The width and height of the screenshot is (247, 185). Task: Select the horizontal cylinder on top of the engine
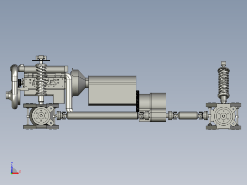(44, 69)
